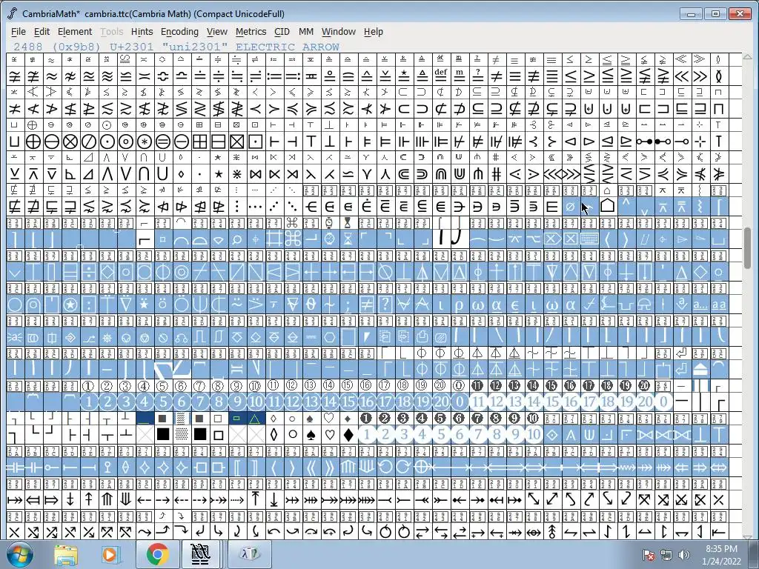
Task: Select the house glyph
Action: click(608, 207)
